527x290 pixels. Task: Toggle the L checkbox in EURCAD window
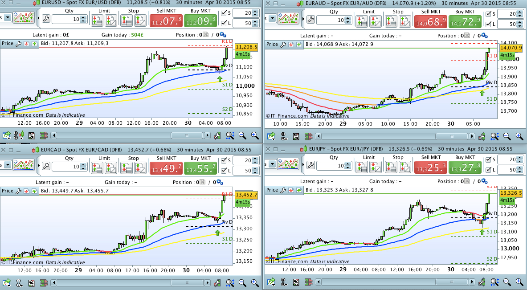click(x=224, y=171)
